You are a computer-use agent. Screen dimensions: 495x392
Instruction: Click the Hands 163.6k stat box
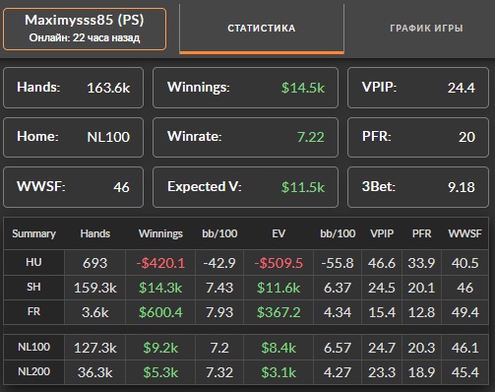coord(73,88)
